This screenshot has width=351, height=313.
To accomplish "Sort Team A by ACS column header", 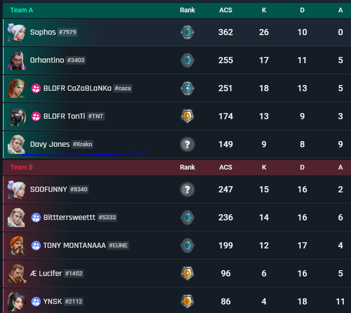I will click(x=226, y=10).
